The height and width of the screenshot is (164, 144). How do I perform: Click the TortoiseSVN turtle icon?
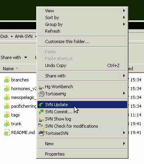tap(41, 133)
